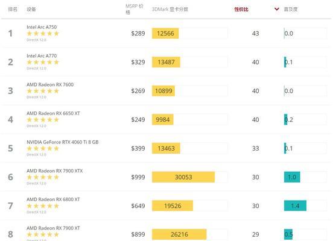Click the RTX 4060 Ti star rating

(x=43, y=148)
